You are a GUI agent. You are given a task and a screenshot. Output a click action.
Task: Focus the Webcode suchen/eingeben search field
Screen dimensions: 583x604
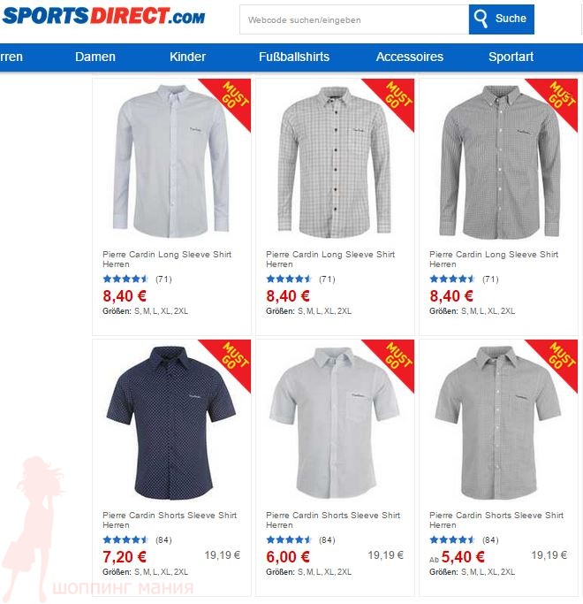pos(354,19)
